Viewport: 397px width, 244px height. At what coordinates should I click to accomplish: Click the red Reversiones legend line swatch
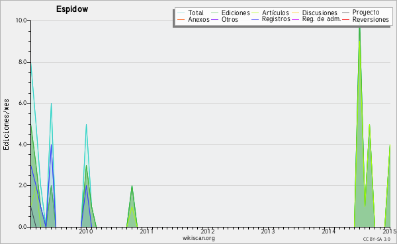(345, 19)
